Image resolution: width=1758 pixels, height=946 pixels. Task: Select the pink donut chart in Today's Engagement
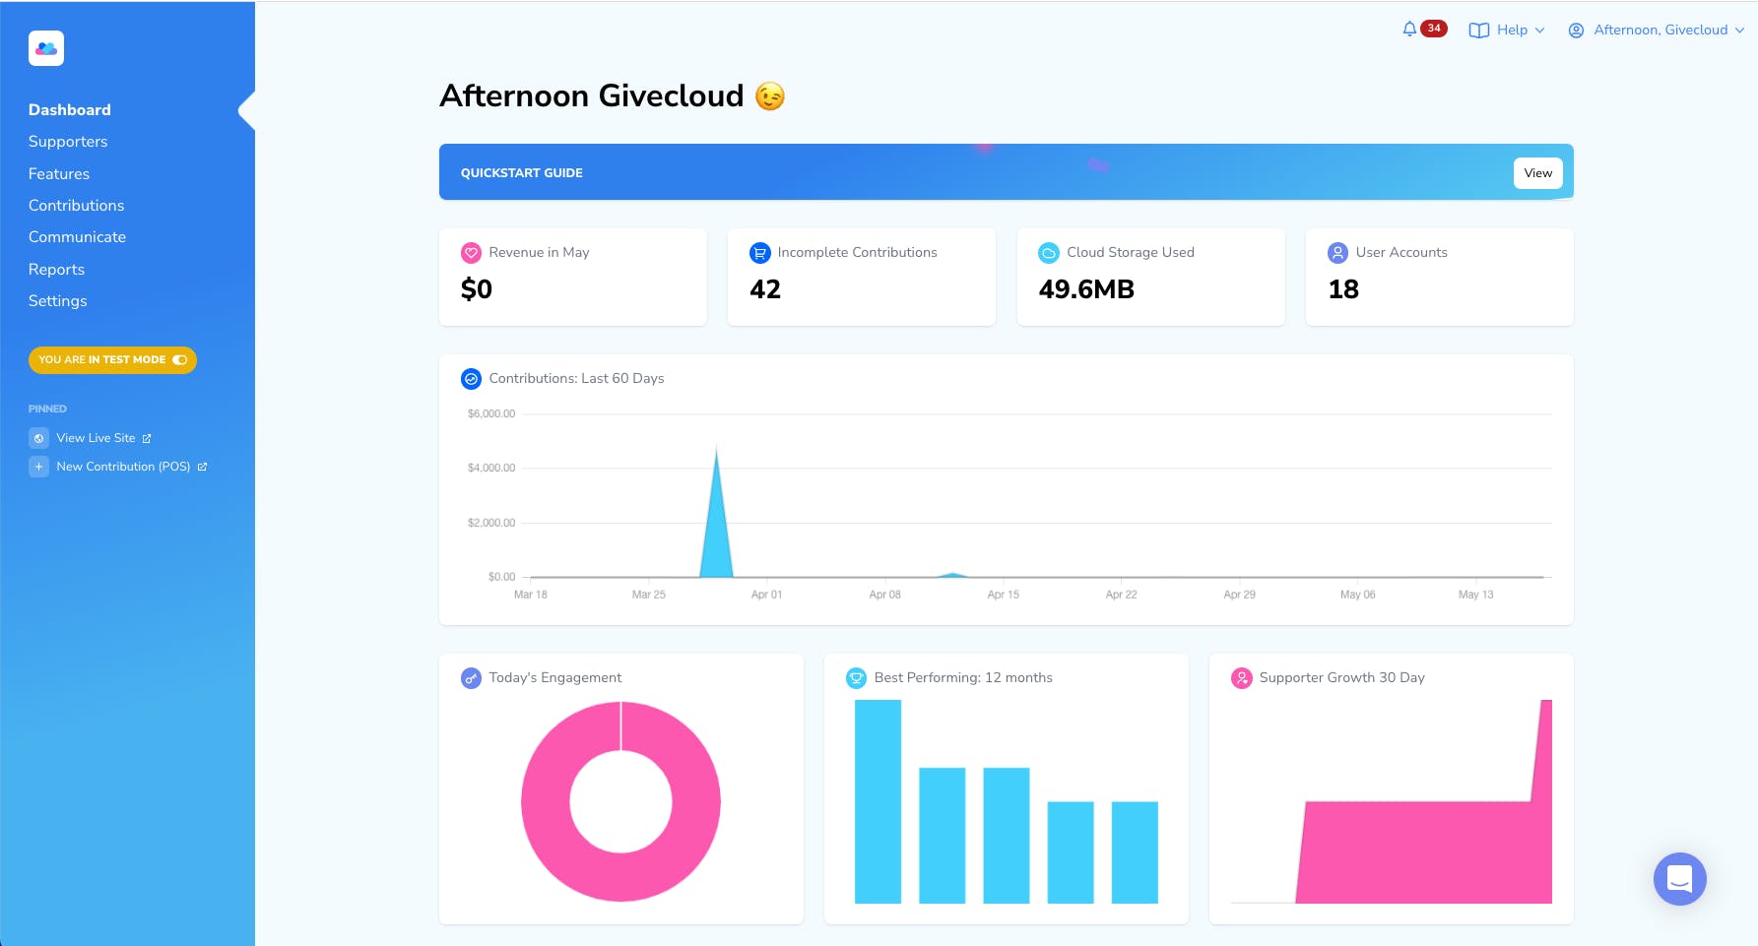click(x=619, y=728)
